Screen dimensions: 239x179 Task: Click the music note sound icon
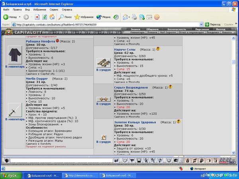(160, 160)
